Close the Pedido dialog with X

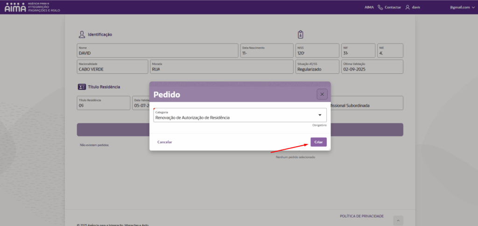tap(322, 94)
